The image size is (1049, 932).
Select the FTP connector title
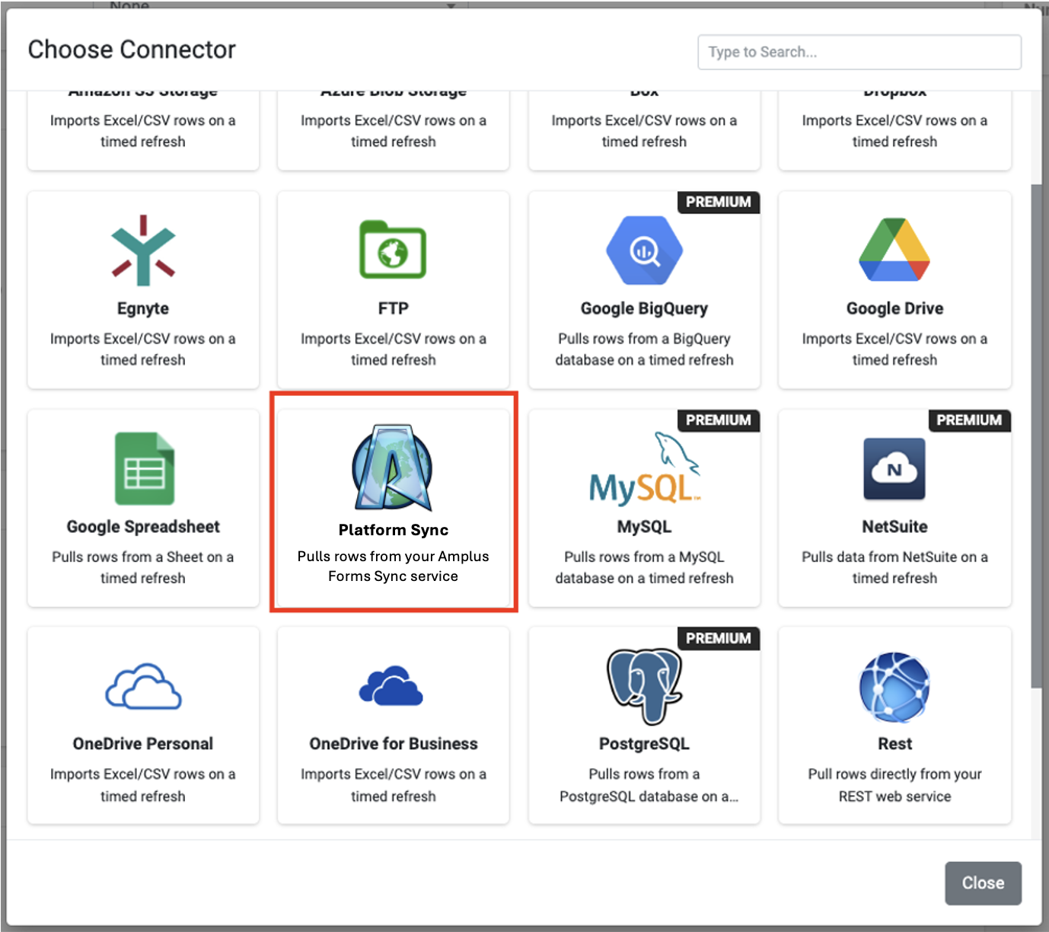pos(393,308)
